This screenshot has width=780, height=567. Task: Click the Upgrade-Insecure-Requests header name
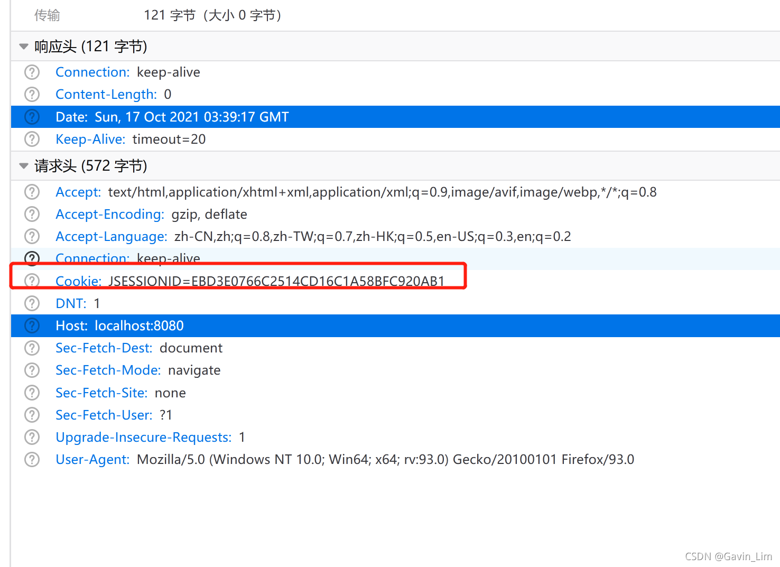[x=144, y=437]
